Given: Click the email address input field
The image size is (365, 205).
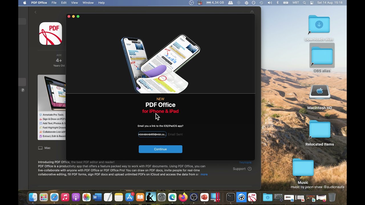Looking at the screenshot, I should [x=152, y=134].
